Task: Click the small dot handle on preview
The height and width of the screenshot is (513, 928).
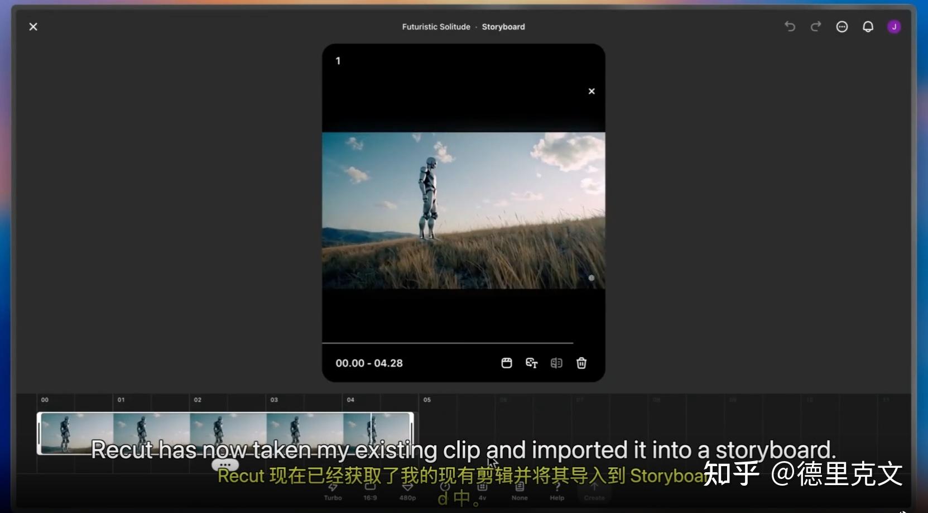Action: coord(592,277)
